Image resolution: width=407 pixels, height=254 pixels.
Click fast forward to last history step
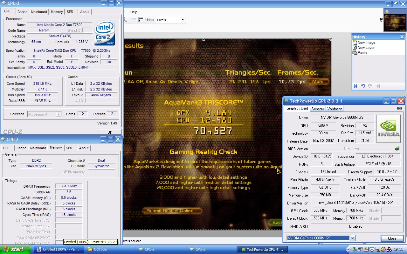(378, 86)
